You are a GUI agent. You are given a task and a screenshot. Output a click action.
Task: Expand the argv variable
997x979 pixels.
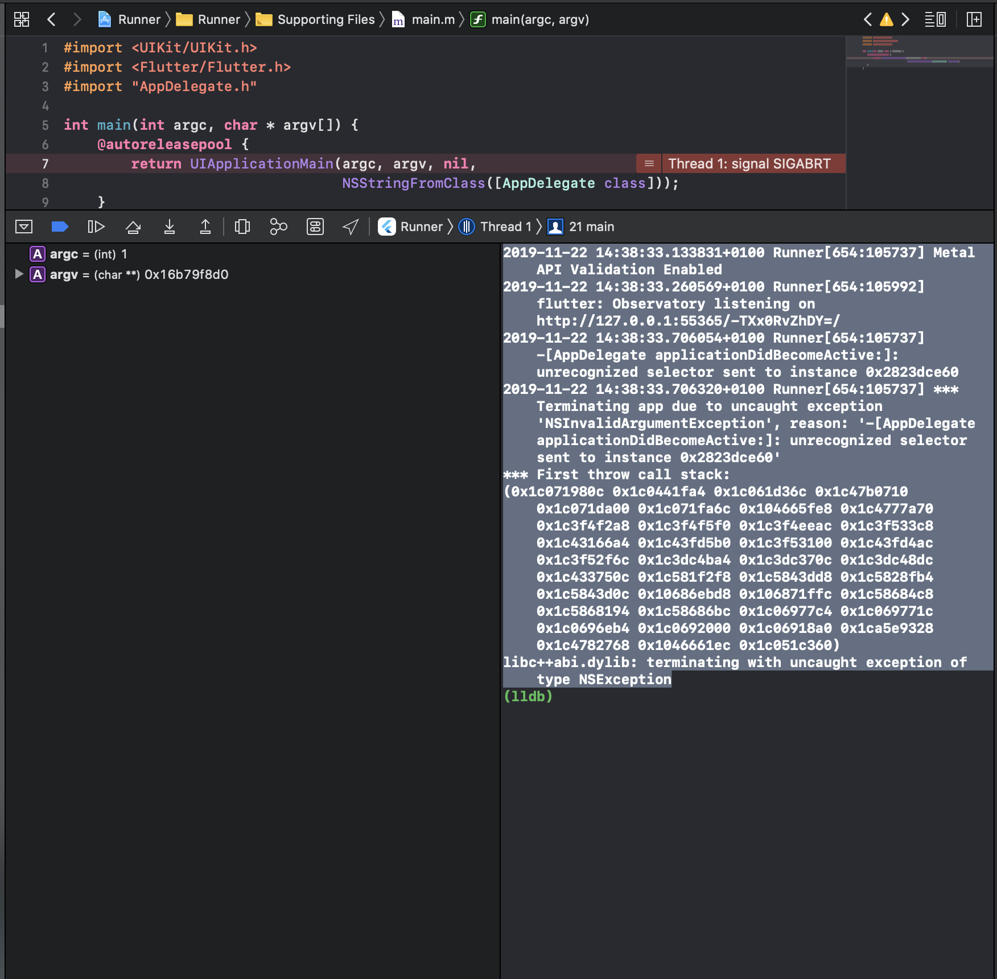(19, 274)
